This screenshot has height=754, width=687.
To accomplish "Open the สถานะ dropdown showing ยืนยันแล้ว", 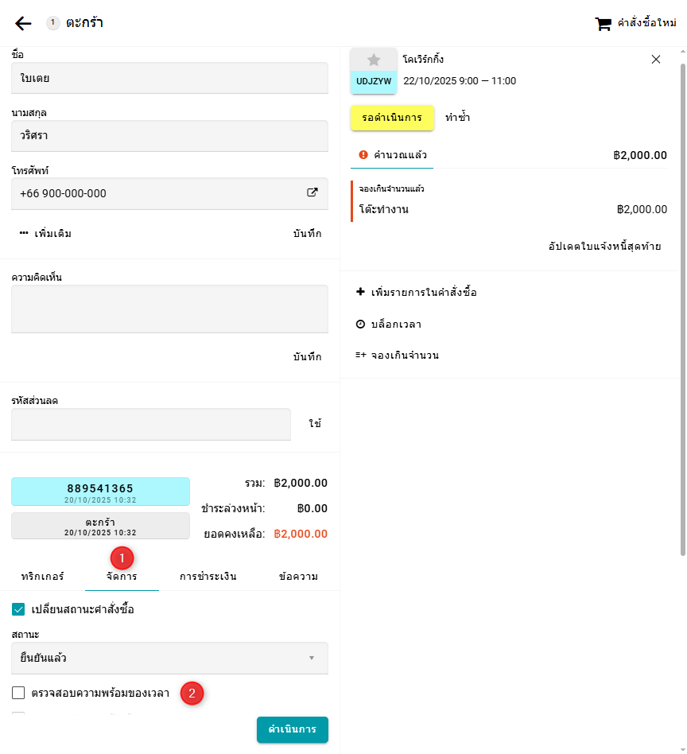I will [169, 658].
